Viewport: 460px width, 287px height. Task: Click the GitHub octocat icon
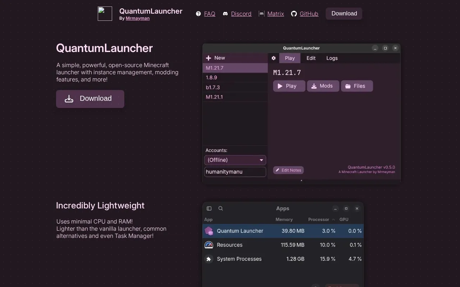(294, 14)
